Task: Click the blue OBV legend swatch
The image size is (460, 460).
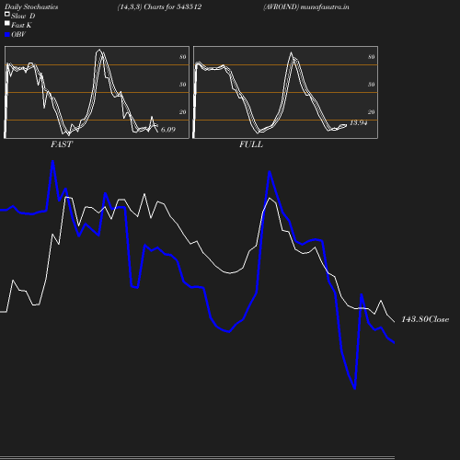Action: [7, 35]
